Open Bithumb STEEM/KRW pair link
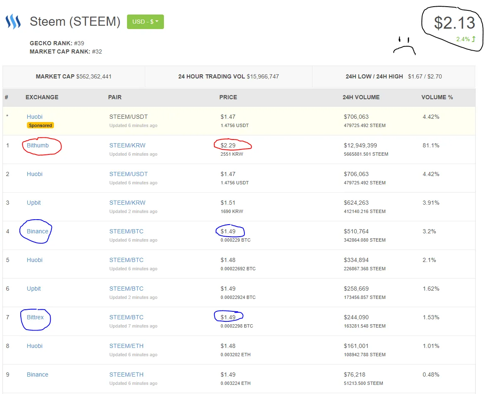The height and width of the screenshot is (394, 486). pyautogui.click(x=127, y=145)
